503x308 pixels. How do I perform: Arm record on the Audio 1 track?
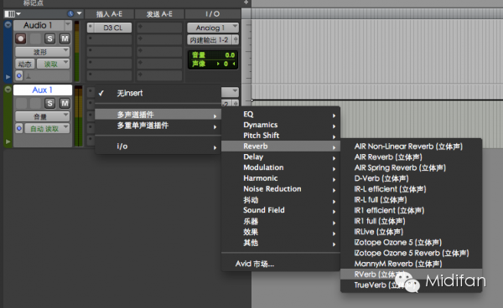click(x=21, y=38)
